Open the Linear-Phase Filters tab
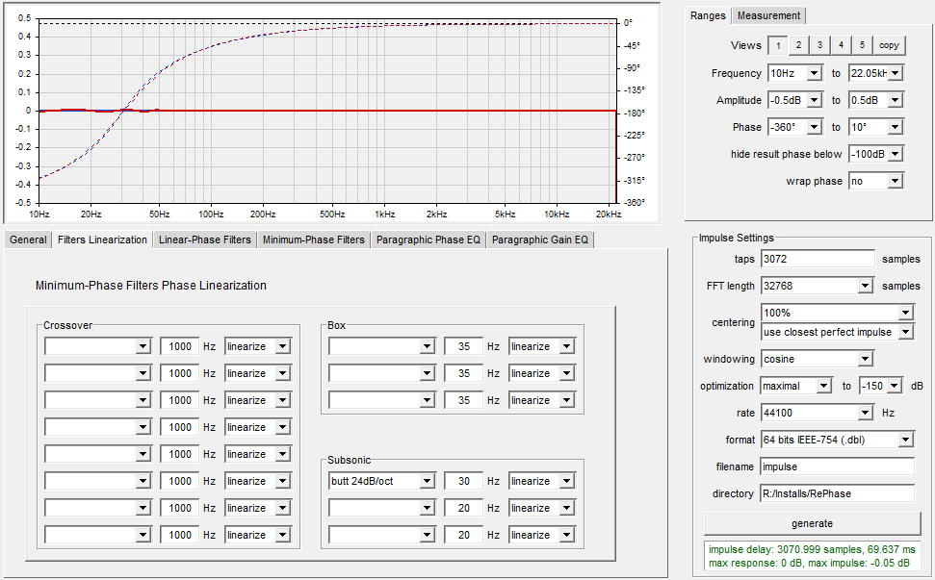The height and width of the screenshot is (580, 935). coord(204,240)
